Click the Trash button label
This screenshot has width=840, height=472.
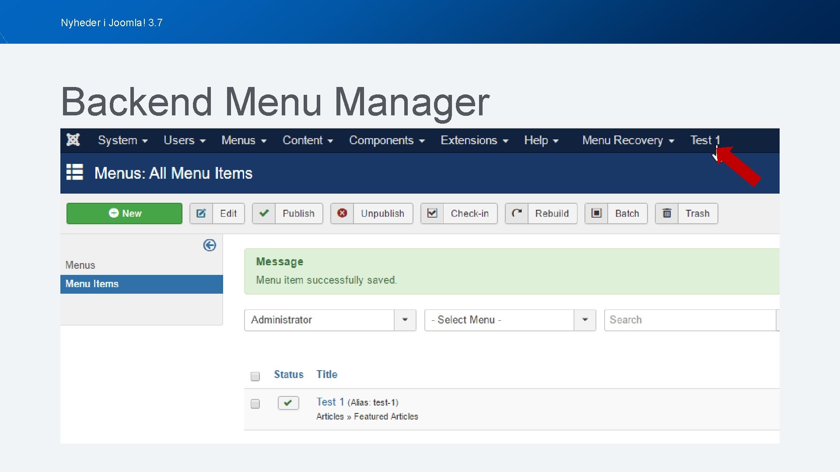click(697, 213)
